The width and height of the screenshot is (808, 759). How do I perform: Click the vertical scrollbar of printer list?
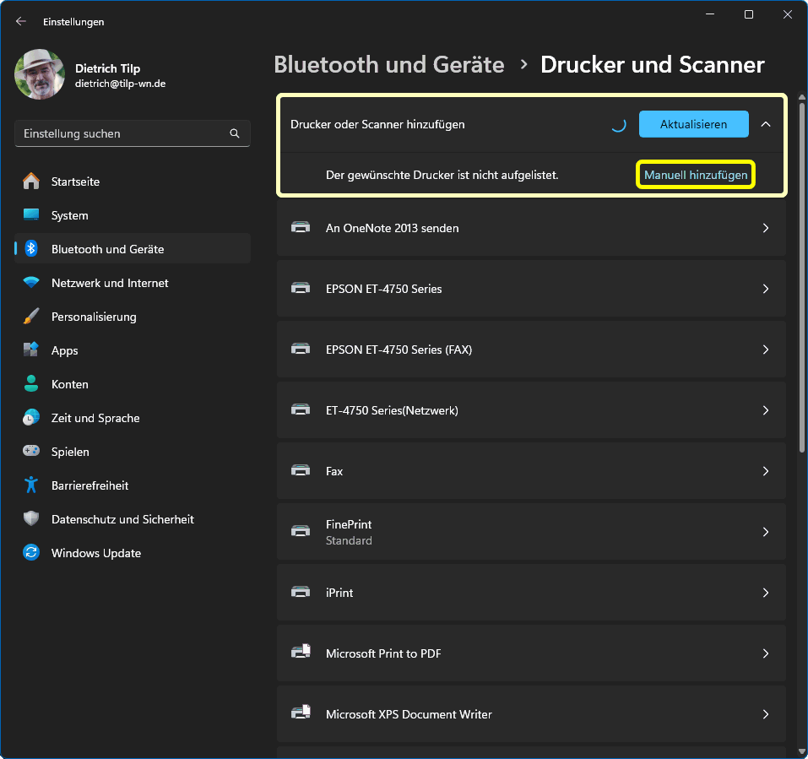802,338
